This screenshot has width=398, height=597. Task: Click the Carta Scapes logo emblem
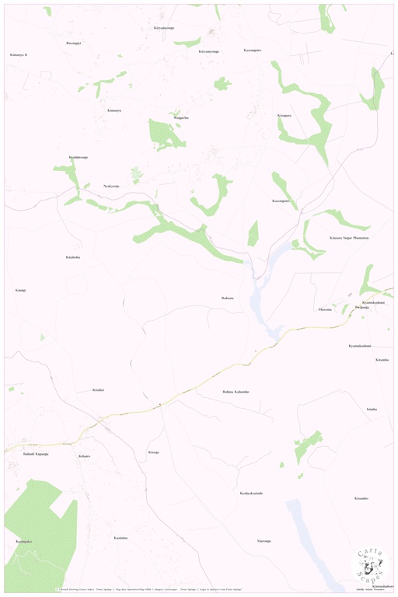(368, 566)
